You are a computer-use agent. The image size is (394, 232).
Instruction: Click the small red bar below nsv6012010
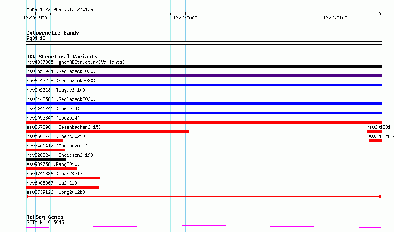pyautogui.click(x=374, y=131)
